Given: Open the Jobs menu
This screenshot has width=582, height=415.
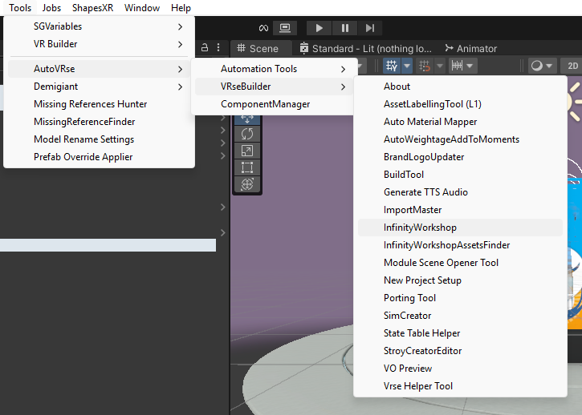Looking at the screenshot, I should coord(51,8).
